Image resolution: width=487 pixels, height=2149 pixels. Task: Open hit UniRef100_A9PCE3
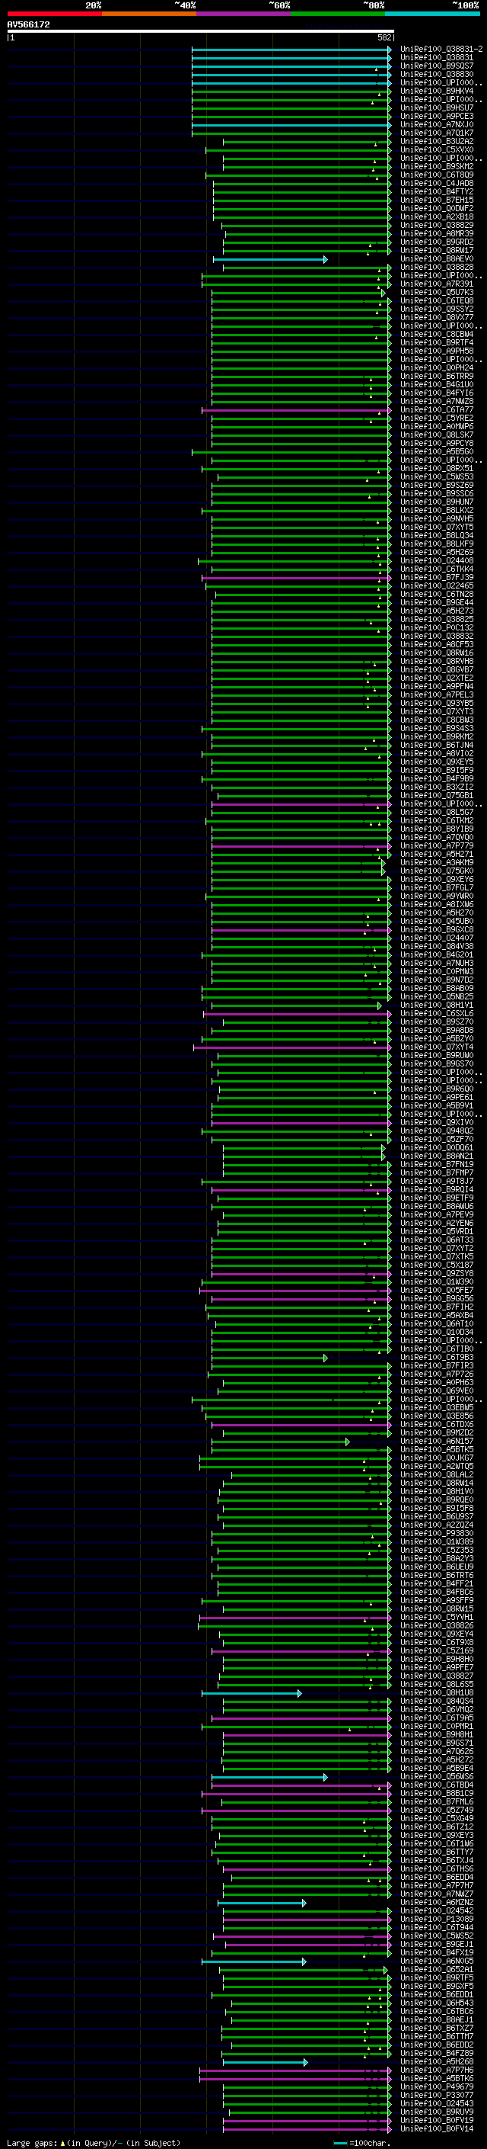(437, 116)
